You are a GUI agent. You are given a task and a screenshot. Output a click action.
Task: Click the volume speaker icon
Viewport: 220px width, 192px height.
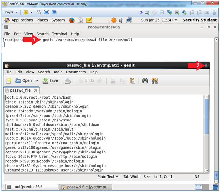click(x=121, y=20)
